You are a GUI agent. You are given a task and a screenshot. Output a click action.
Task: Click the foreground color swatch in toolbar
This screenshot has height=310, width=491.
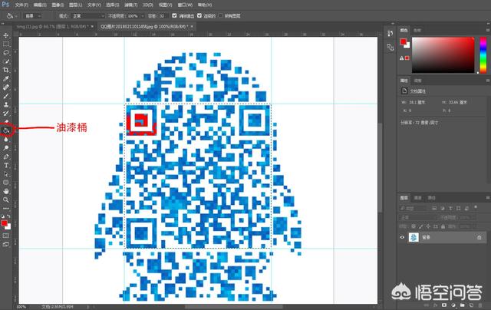(4, 223)
